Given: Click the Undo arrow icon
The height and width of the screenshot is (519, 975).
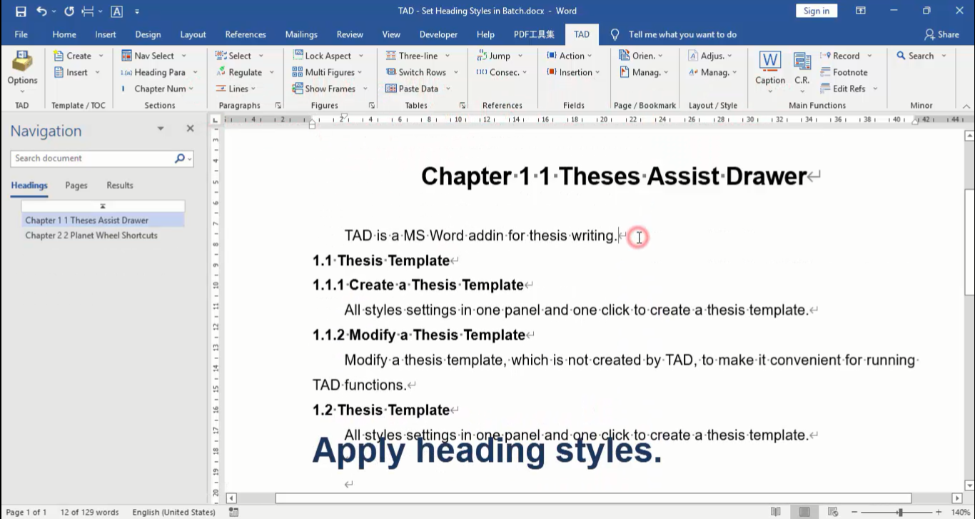Looking at the screenshot, I should point(41,11).
